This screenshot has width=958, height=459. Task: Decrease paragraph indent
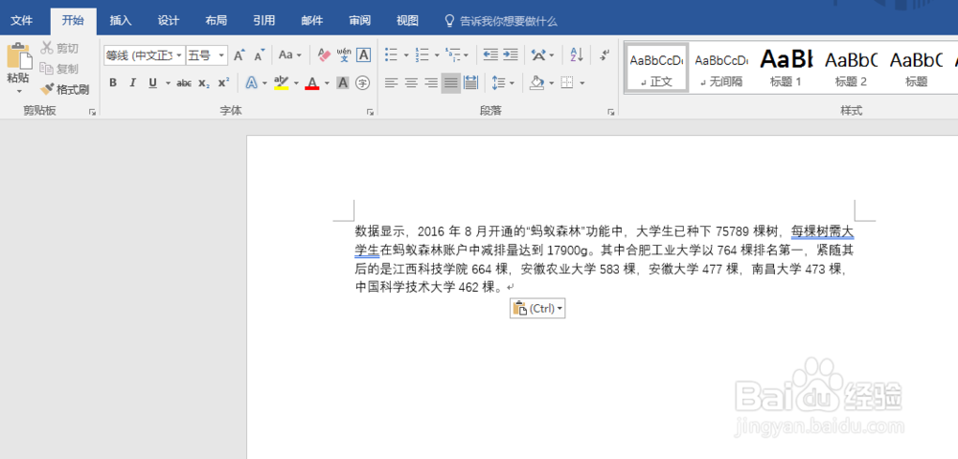pos(490,55)
